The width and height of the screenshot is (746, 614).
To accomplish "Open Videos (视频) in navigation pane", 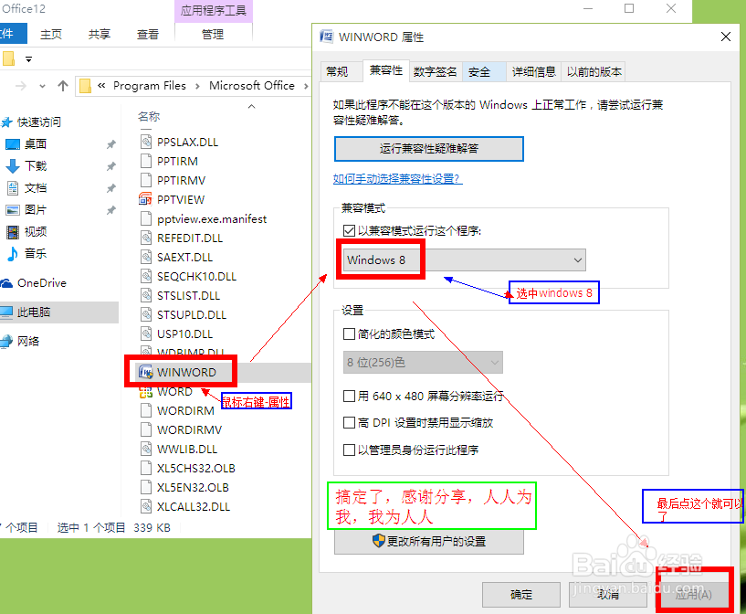I will pos(36,231).
